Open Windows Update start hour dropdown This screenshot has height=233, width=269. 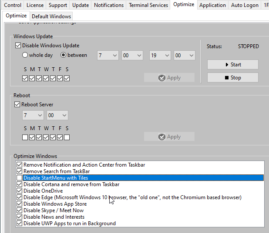[108, 56]
